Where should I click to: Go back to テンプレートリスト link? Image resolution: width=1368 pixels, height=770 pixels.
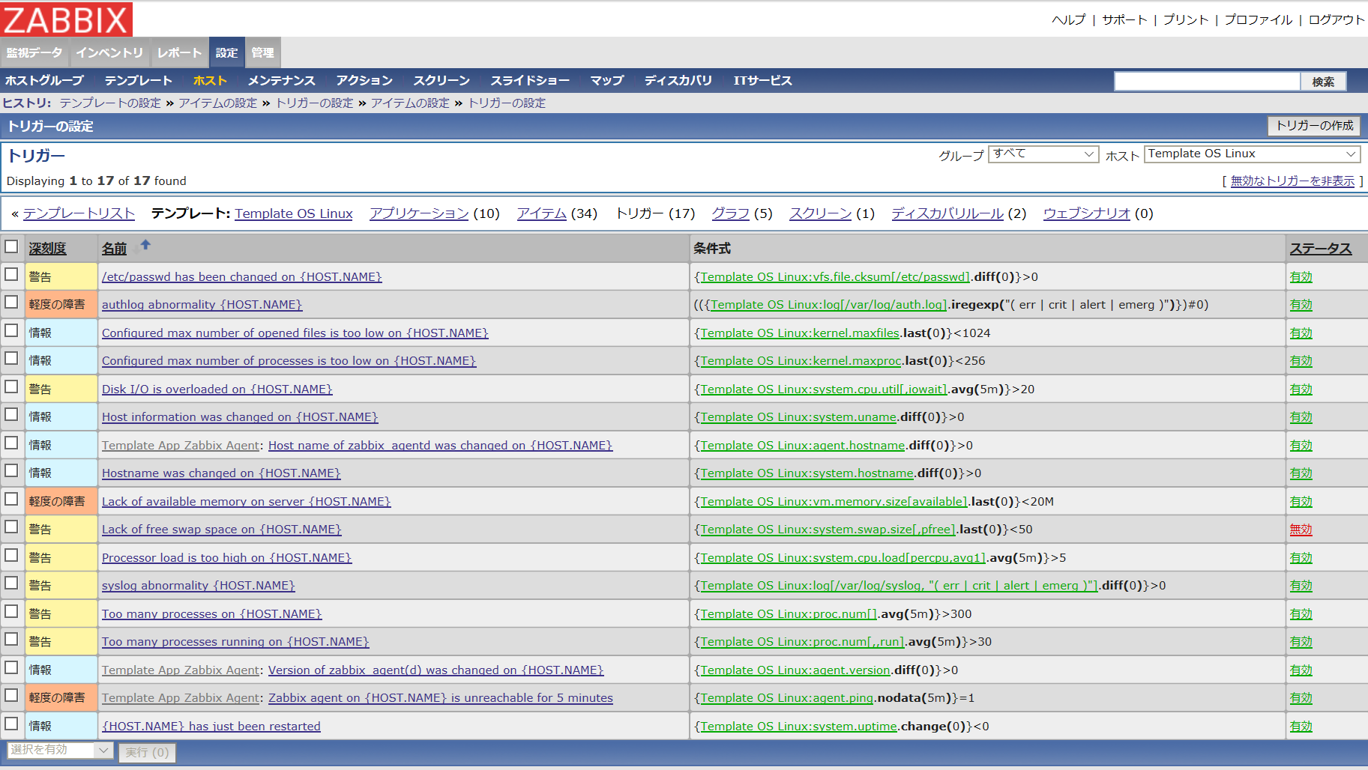click(79, 213)
